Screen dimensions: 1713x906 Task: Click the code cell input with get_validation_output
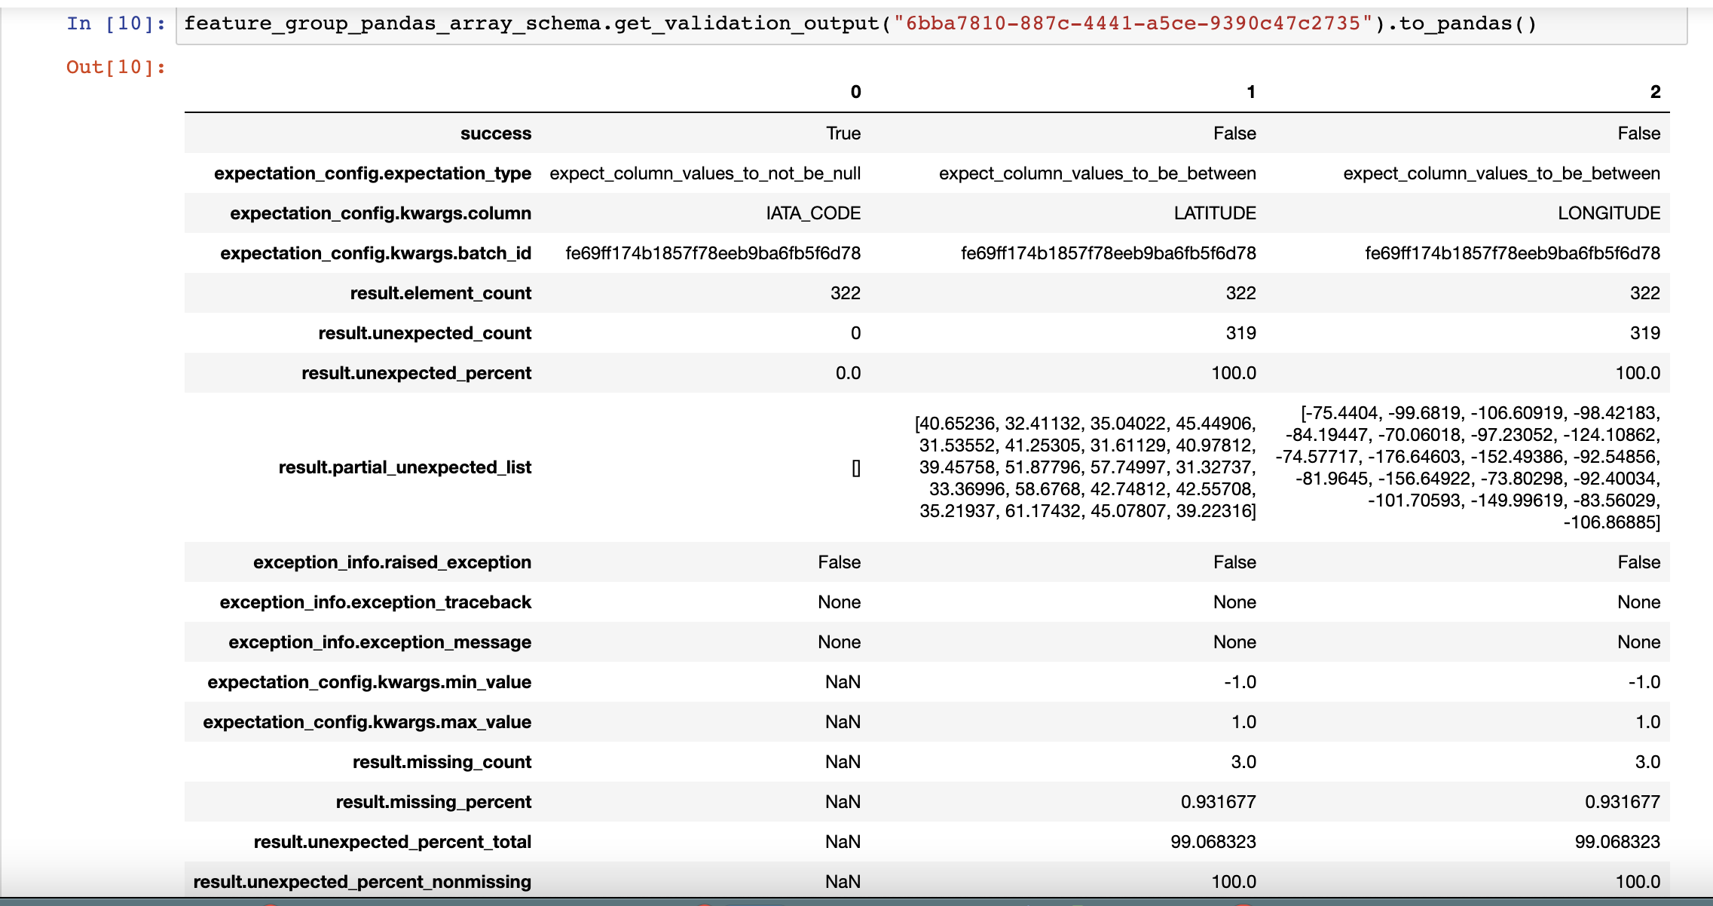[931, 25]
